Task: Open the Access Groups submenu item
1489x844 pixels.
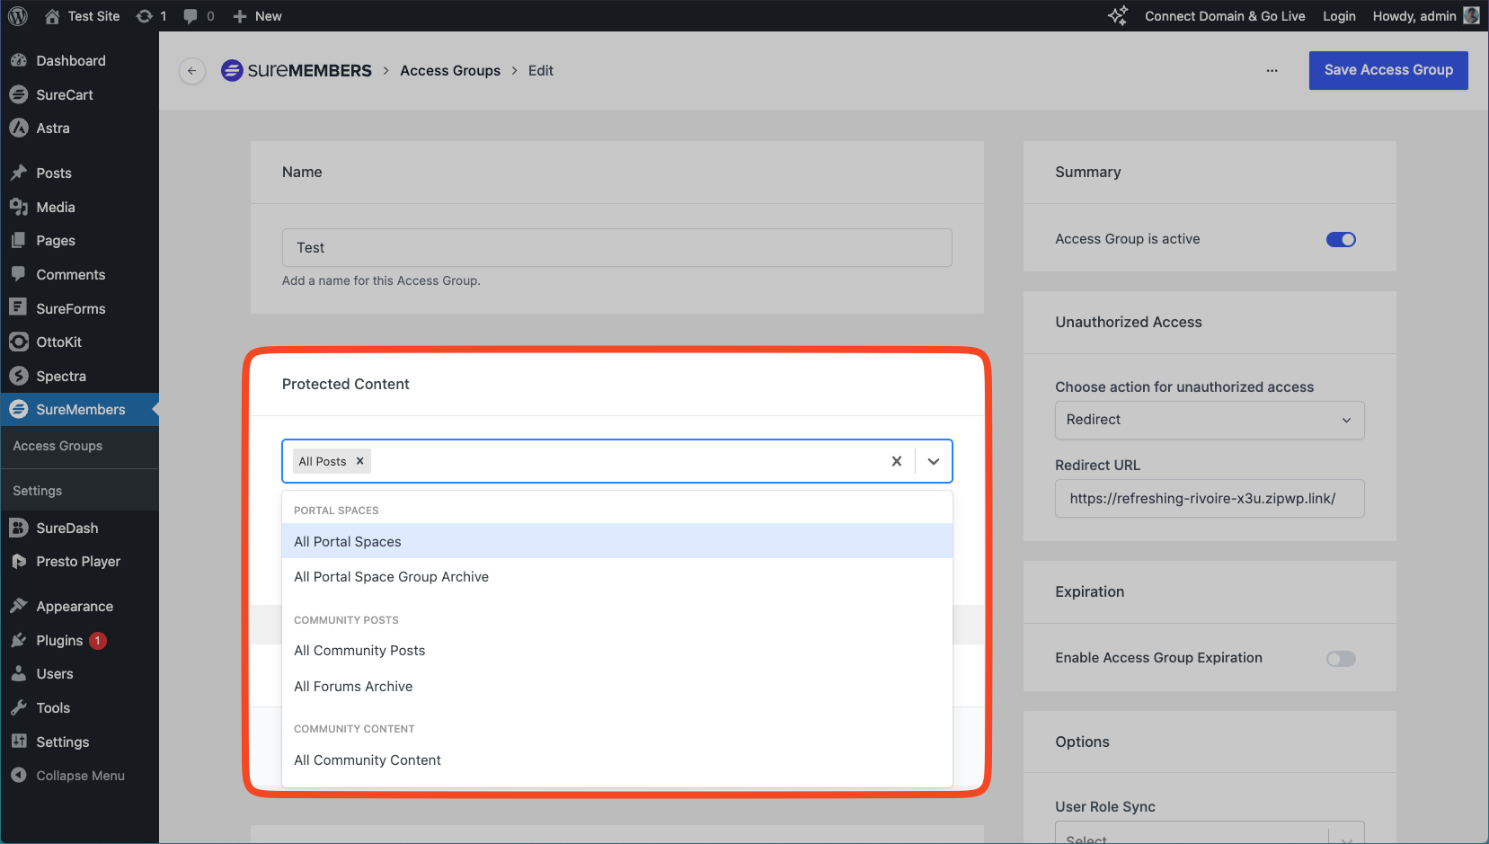Action: click(x=58, y=446)
